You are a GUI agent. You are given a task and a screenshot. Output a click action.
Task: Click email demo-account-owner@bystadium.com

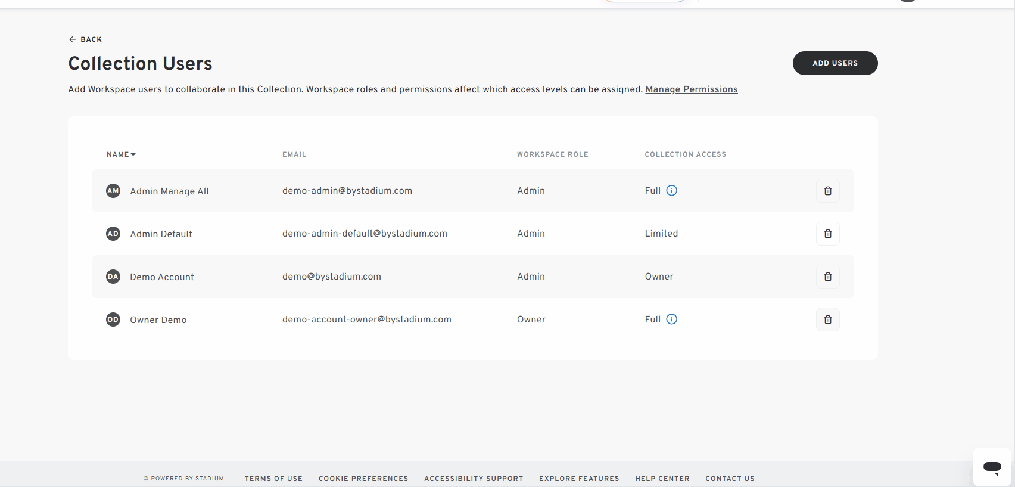[367, 320]
